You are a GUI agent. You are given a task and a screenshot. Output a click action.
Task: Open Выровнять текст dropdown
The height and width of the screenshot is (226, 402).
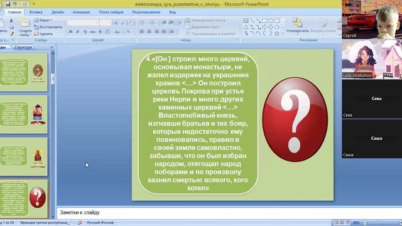204,27
